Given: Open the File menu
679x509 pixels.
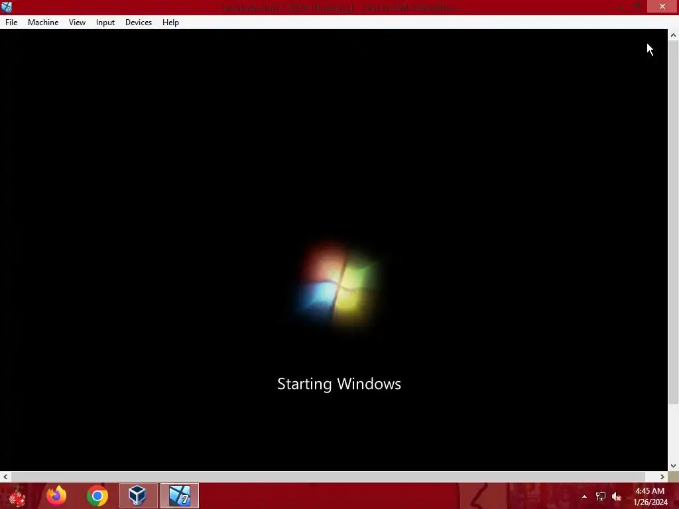Looking at the screenshot, I should [x=11, y=23].
